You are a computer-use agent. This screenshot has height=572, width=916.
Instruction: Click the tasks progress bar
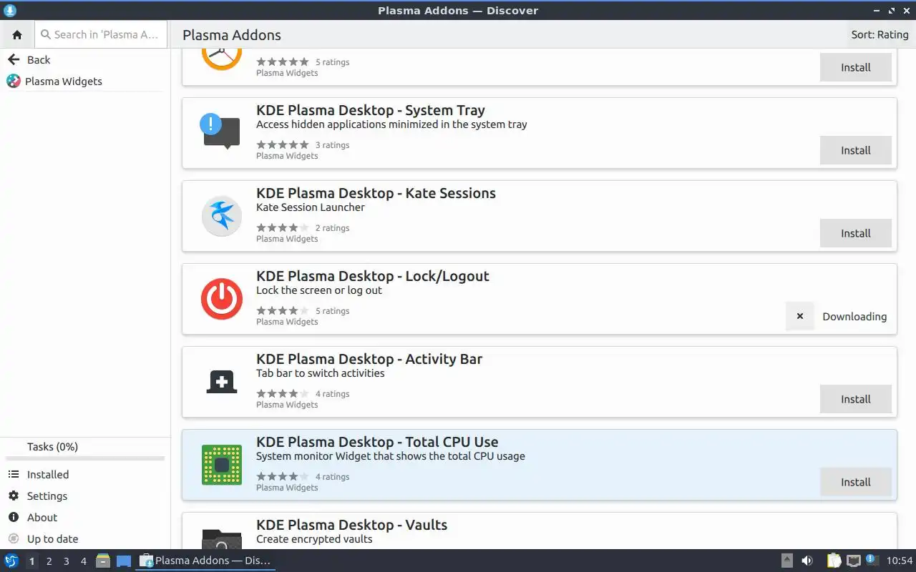coord(85,458)
